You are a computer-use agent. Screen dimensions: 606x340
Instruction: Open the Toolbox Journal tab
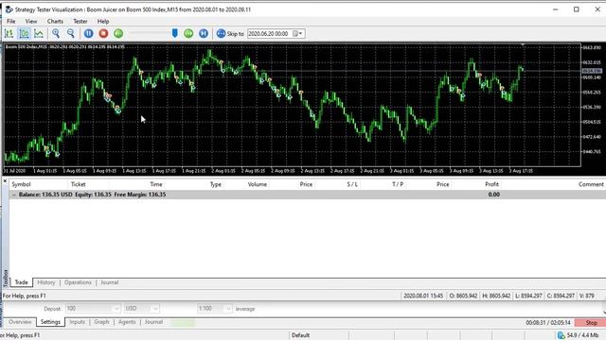[x=110, y=282]
